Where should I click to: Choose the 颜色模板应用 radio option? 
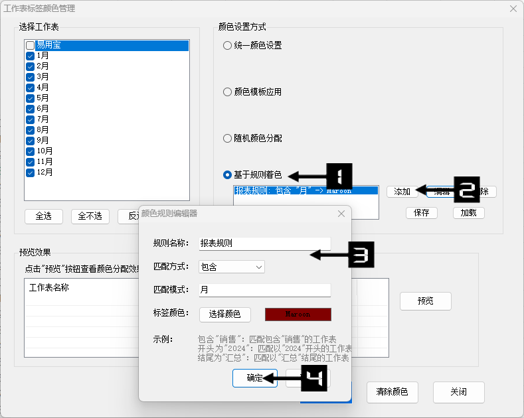[x=228, y=92]
